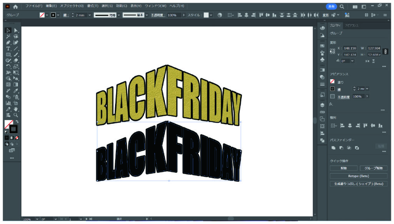The image size is (394, 224).
Task: Open the オブジェクト(O) menu
Action: [x=72, y=6]
